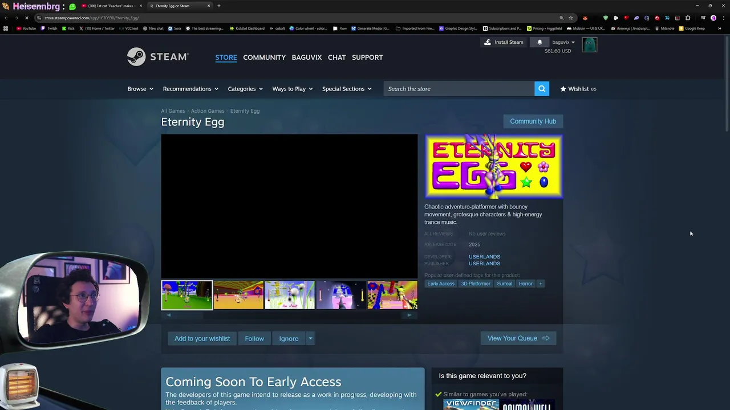
Task: Click the store search field
Action: pyautogui.click(x=459, y=89)
